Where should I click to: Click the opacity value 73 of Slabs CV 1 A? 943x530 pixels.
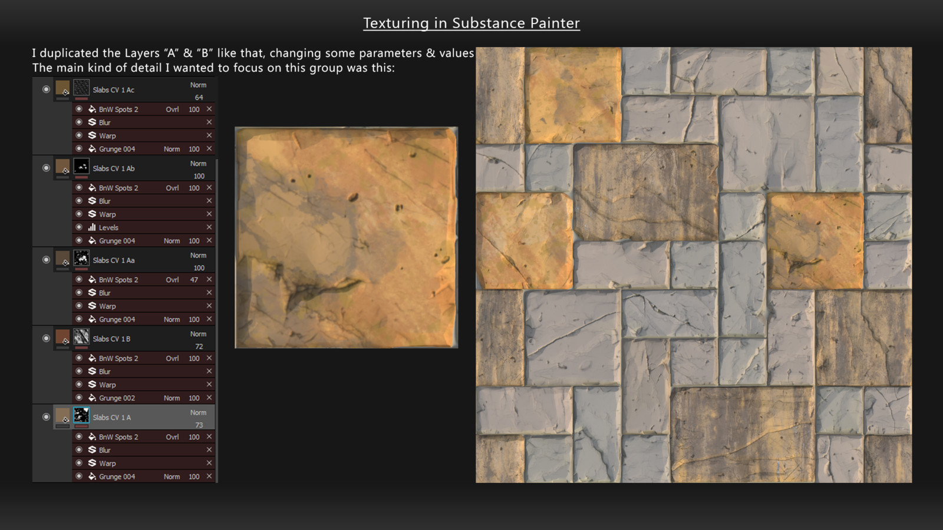tap(199, 425)
